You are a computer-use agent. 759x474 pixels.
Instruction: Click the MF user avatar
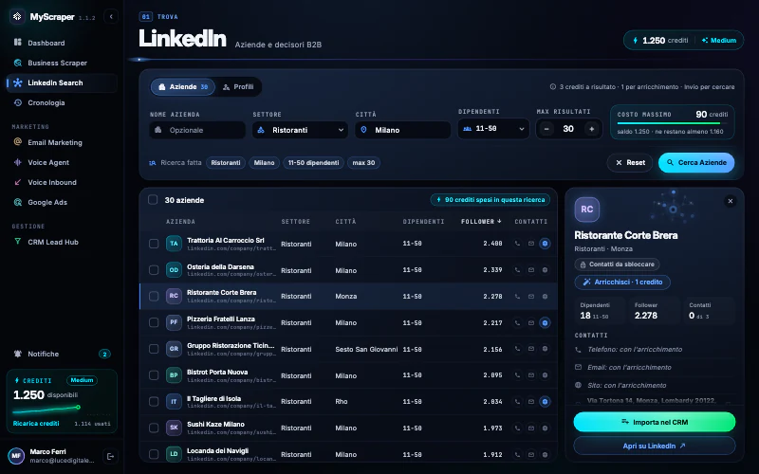tap(16, 456)
